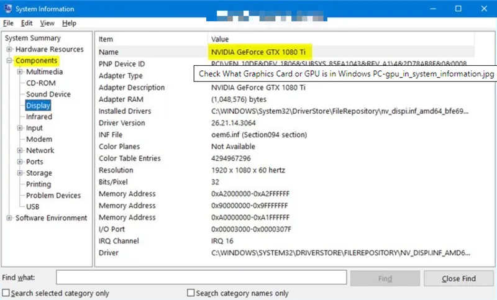Select the IRQ Channel row
Screen dimensions: 497x300
285,241
